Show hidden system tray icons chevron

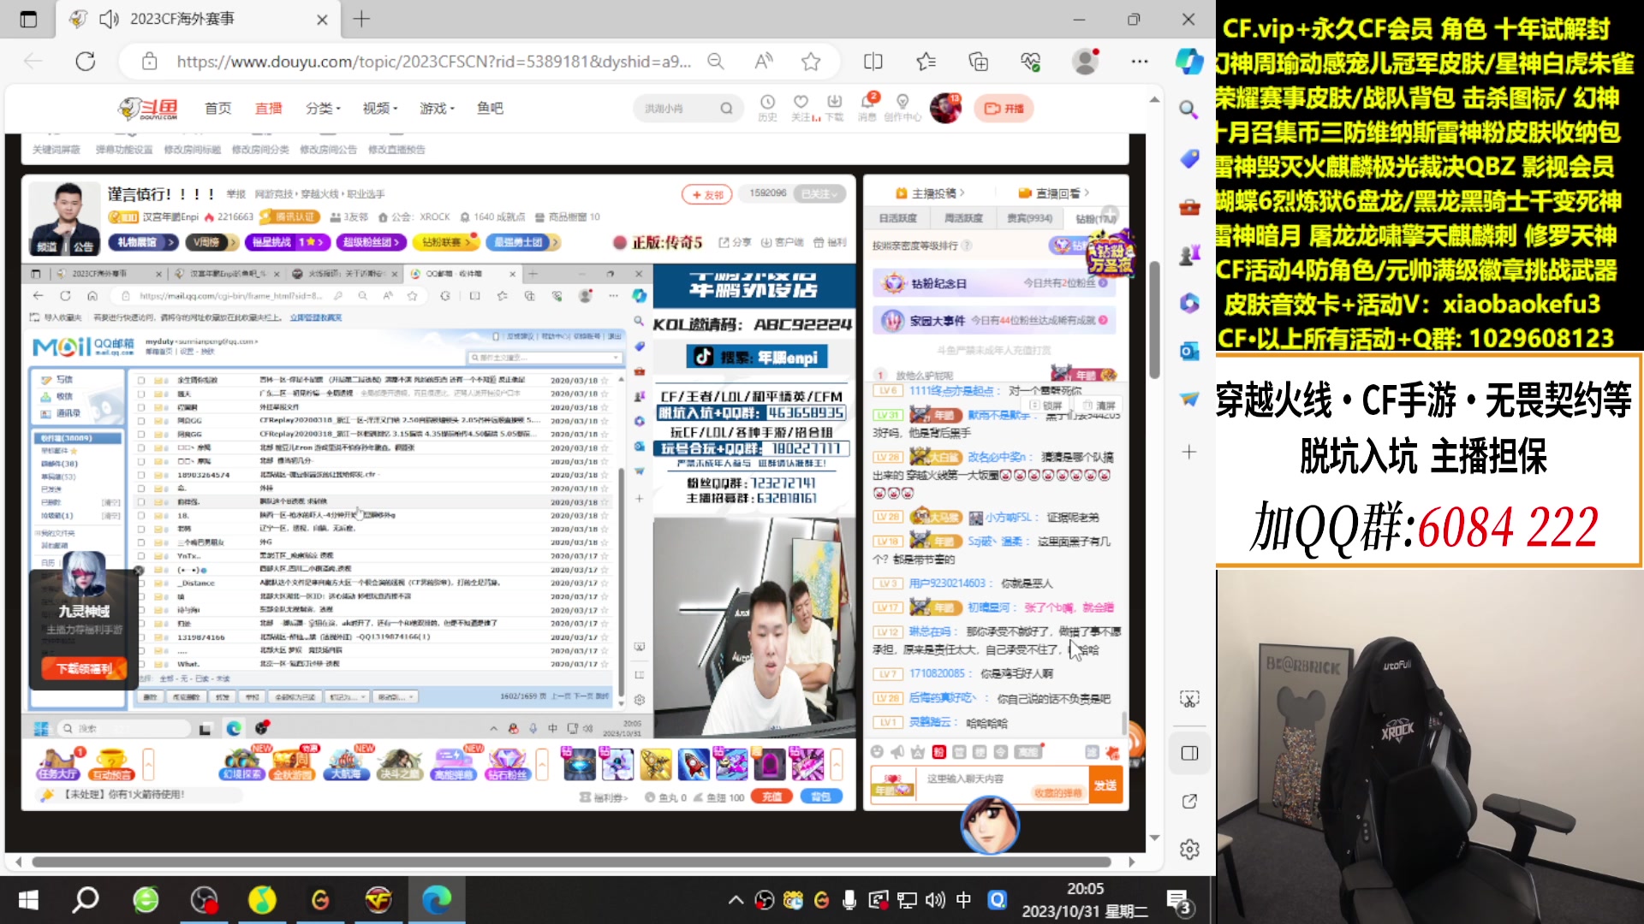(736, 900)
